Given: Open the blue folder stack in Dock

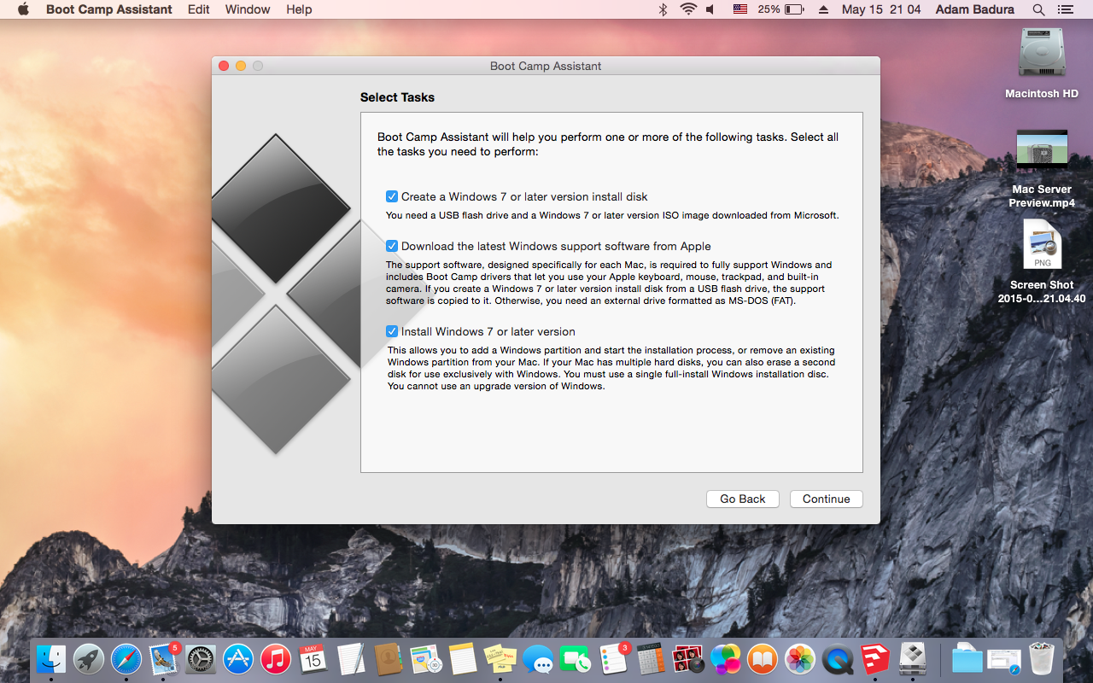Looking at the screenshot, I should click(967, 659).
